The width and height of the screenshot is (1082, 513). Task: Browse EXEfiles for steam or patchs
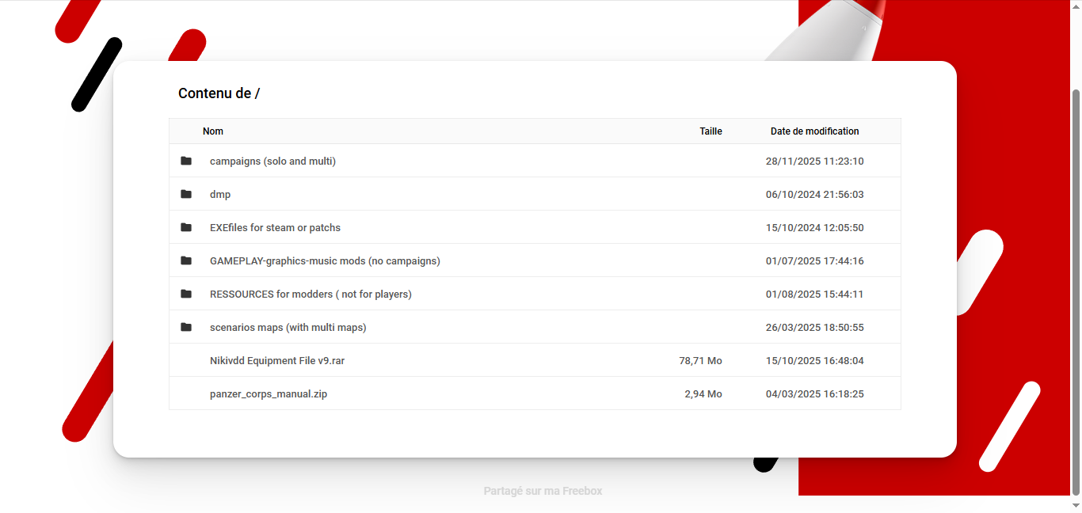[x=275, y=228]
